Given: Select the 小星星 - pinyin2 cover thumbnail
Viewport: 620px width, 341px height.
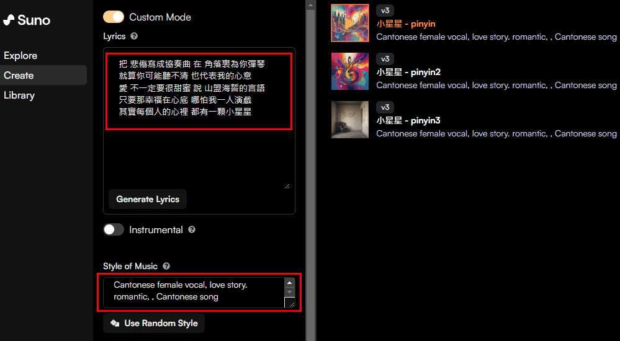Looking at the screenshot, I should (x=350, y=71).
